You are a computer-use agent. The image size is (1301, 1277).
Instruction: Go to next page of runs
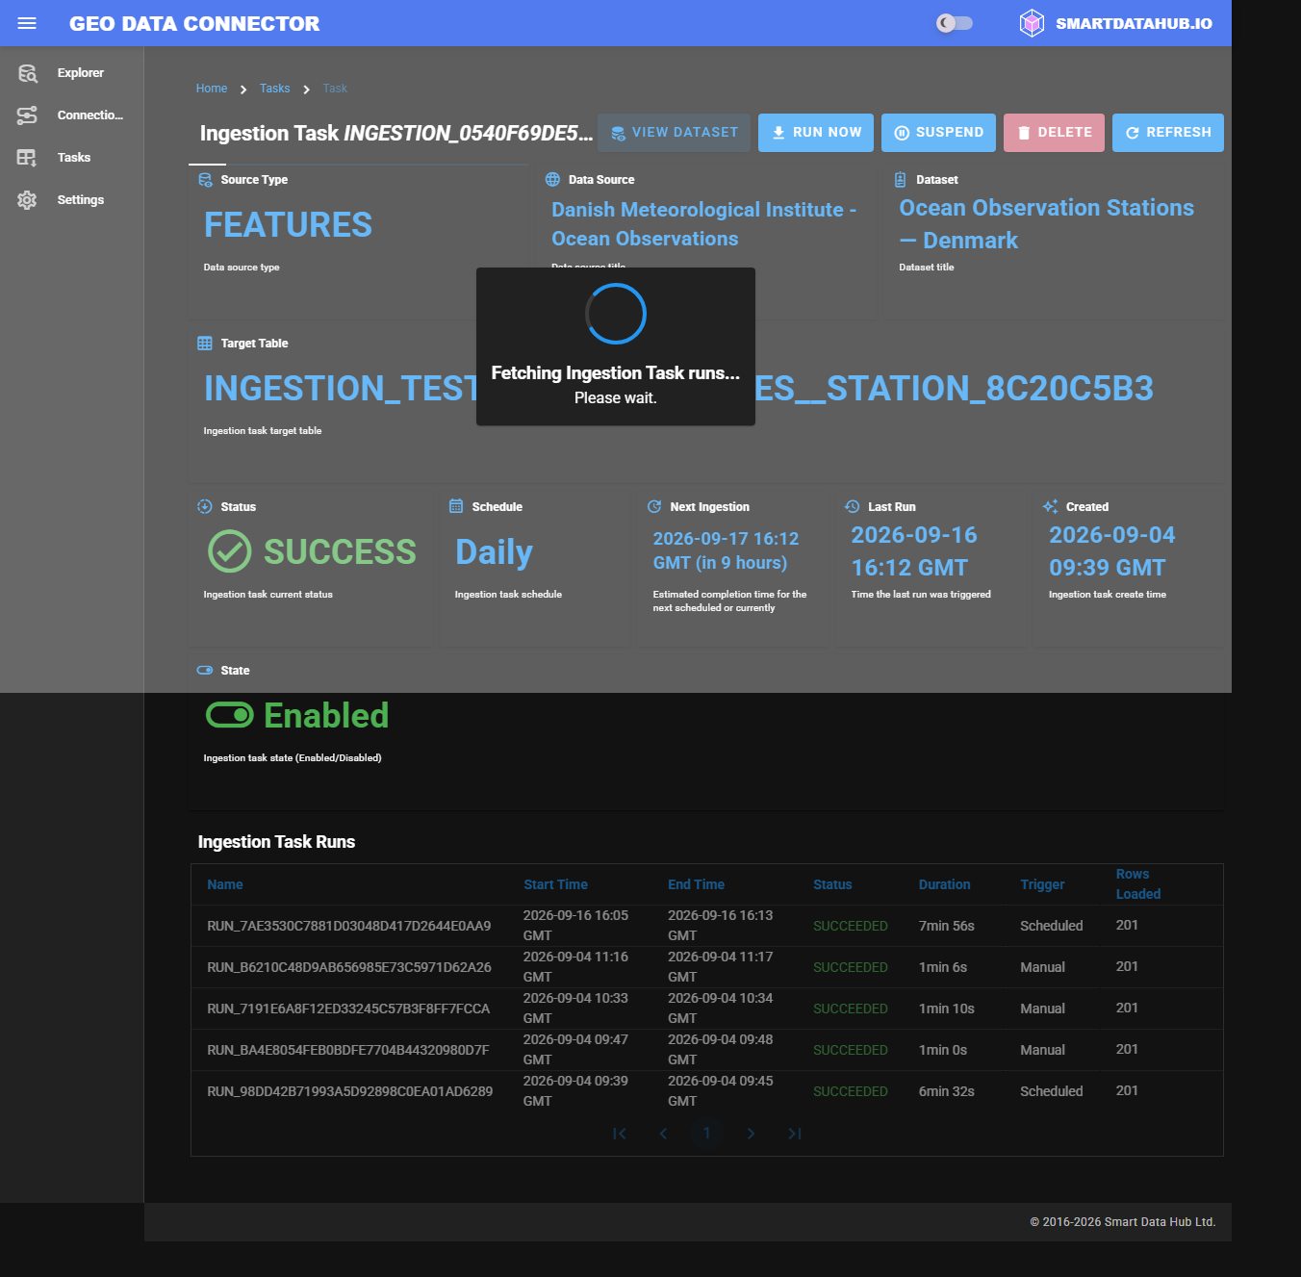coord(751,1134)
